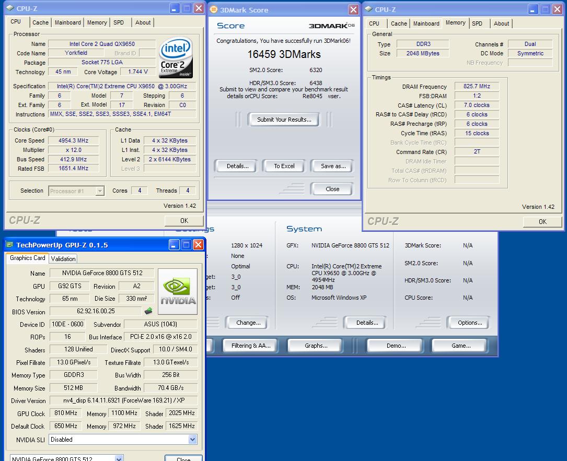The width and height of the screenshot is (567, 461).
Task: Click the left CPU-Z window title icon
Action: pyautogui.click(x=10, y=8)
